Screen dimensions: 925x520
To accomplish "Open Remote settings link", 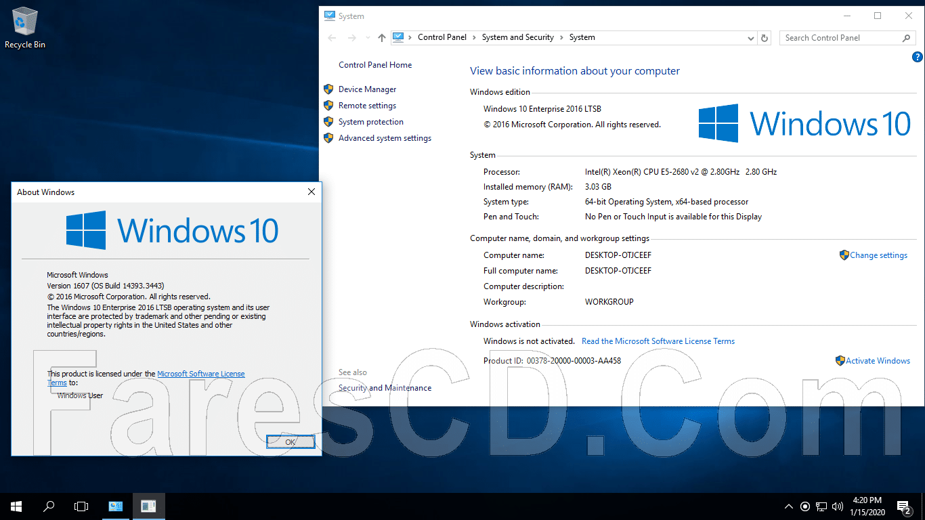I will click(x=367, y=106).
